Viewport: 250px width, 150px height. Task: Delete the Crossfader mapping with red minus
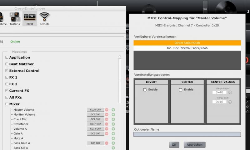click(x=107, y=124)
